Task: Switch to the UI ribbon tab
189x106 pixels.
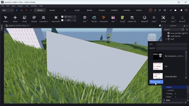Action: (65, 10)
